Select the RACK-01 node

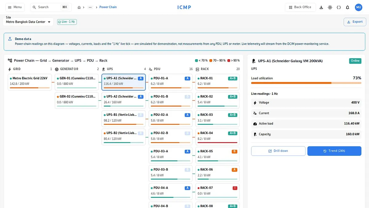(217, 82)
